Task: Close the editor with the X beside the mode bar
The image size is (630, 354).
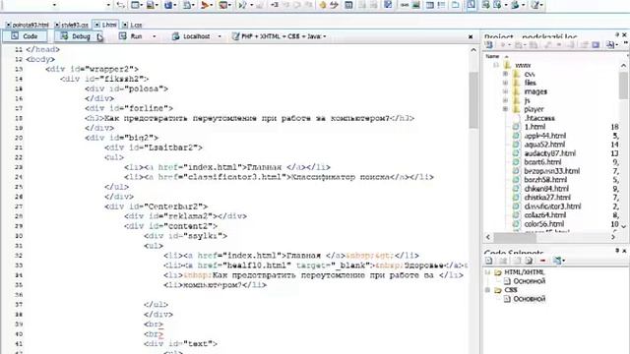Action: (471, 36)
